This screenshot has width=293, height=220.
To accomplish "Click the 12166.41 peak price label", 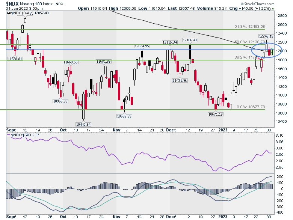I will point(190,40).
